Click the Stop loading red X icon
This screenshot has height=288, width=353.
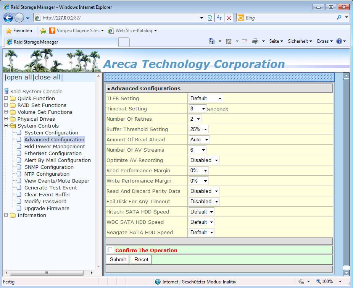(229, 18)
